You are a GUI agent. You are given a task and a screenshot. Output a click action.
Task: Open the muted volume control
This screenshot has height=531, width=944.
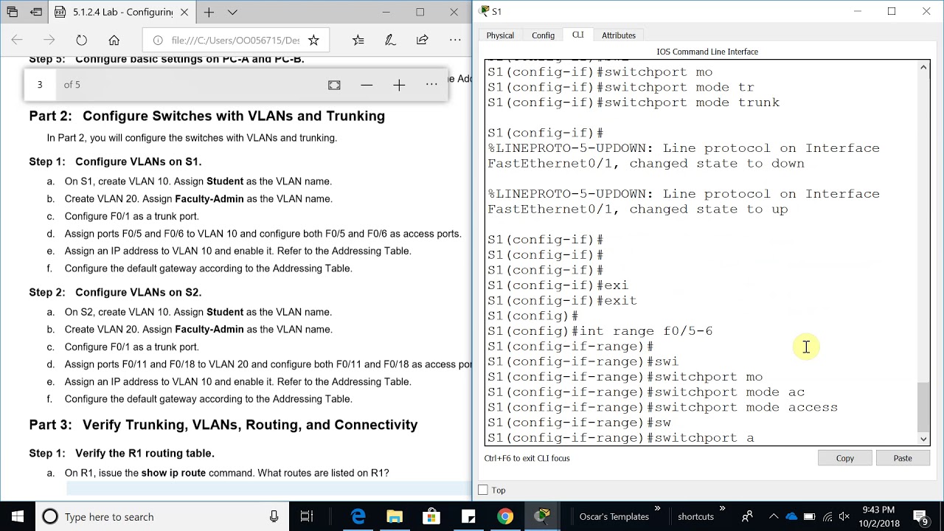point(844,516)
